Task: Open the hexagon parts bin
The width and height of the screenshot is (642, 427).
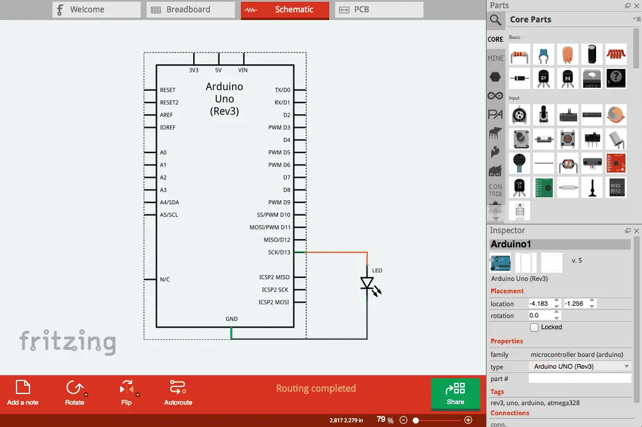Action: [x=495, y=77]
